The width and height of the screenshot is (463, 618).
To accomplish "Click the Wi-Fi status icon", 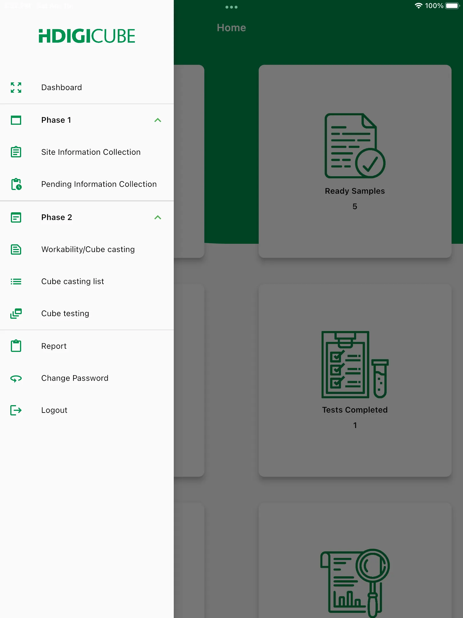I will point(418,6).
